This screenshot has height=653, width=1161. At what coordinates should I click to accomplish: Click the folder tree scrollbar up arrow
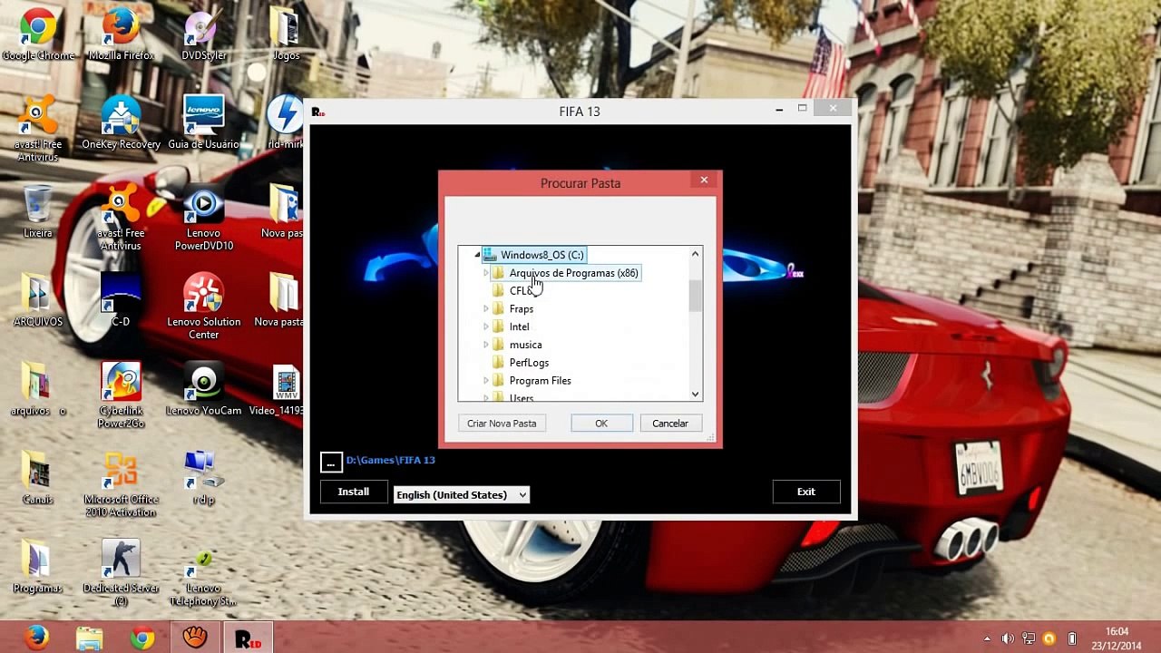(696, 254)
